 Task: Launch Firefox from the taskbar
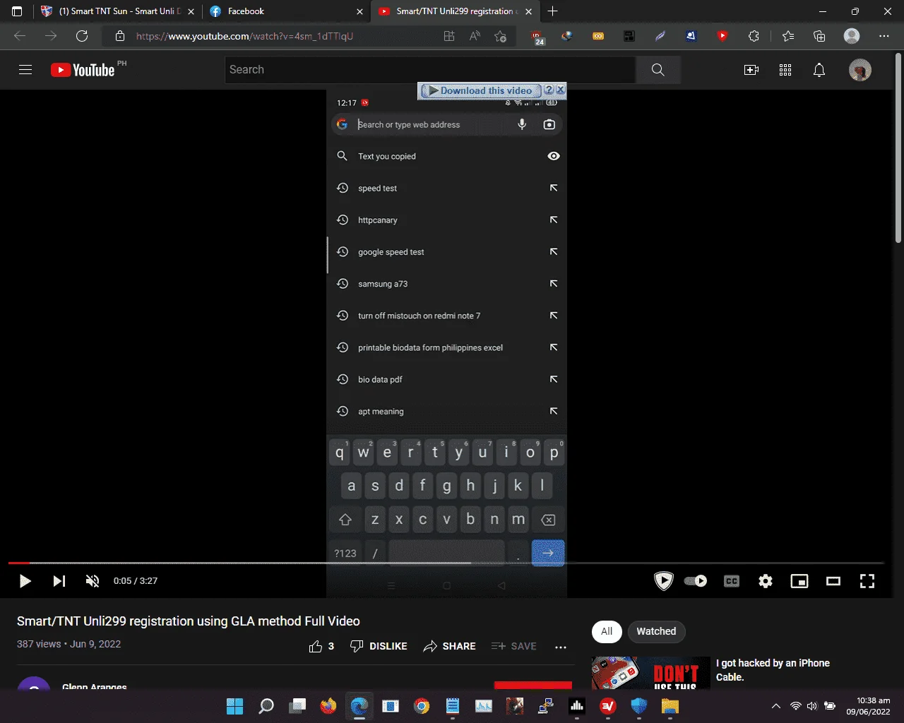tap(328, 706)
